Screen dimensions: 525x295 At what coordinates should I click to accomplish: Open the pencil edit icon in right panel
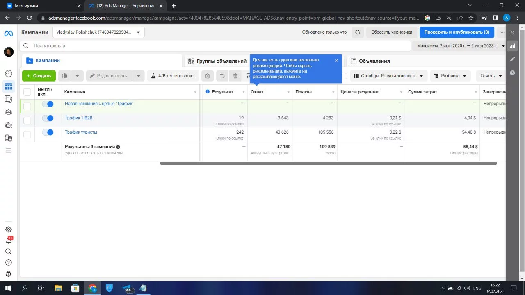point(512,59)
